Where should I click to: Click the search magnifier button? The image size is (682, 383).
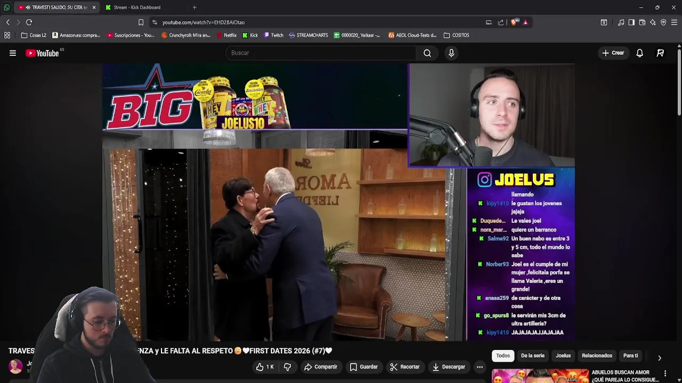point(427,53)
